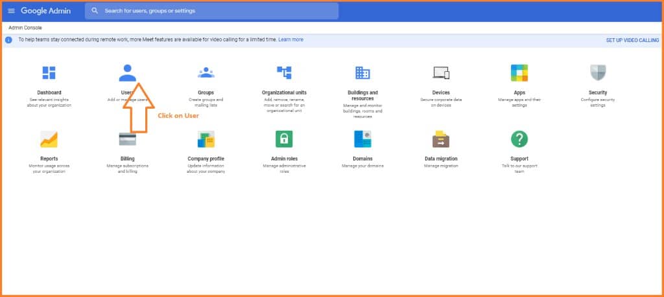Open the Reports chart icon
The height and width of the screenshot is (297, 664).
(49, 139)
